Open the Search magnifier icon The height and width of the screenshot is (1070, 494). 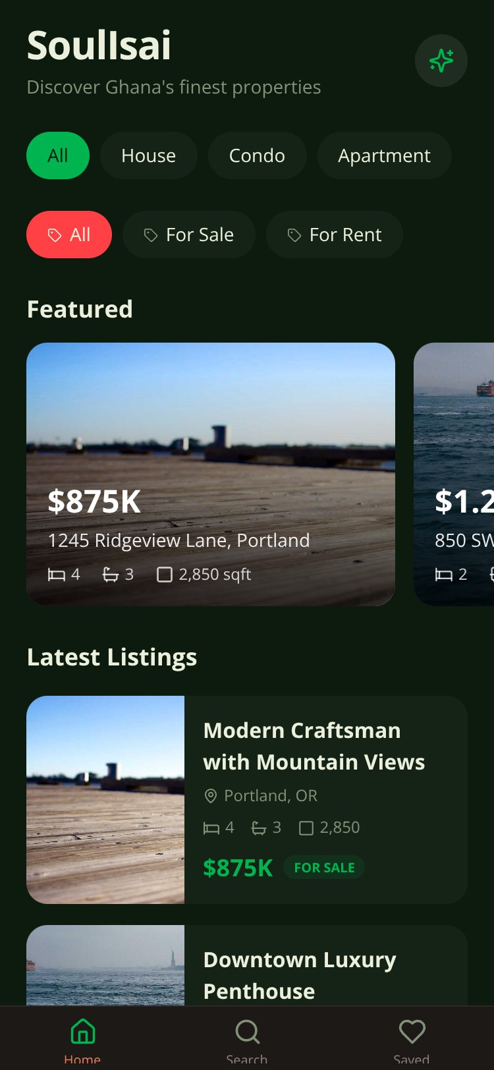pos(247,1031)
